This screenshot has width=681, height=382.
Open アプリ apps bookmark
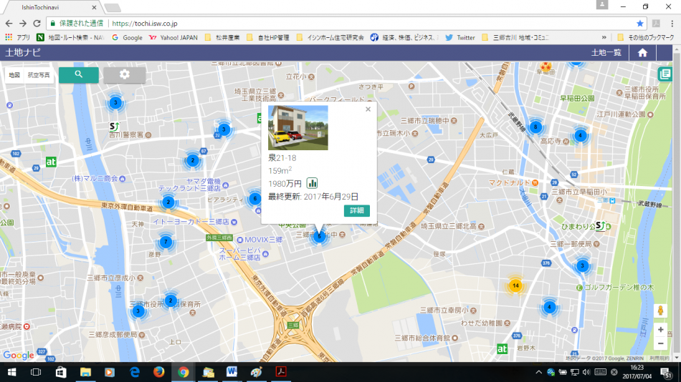click(x=18, y=38)
